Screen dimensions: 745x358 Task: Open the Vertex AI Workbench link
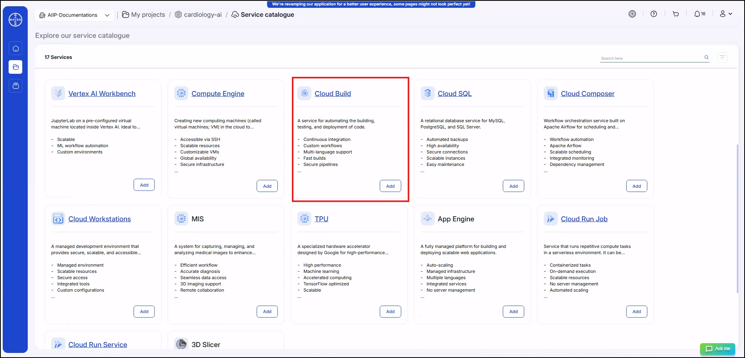coord(102,94)
